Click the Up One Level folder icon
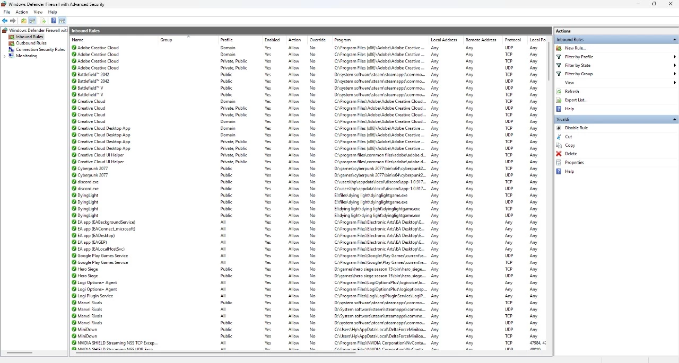 click(x=23, y=21)
